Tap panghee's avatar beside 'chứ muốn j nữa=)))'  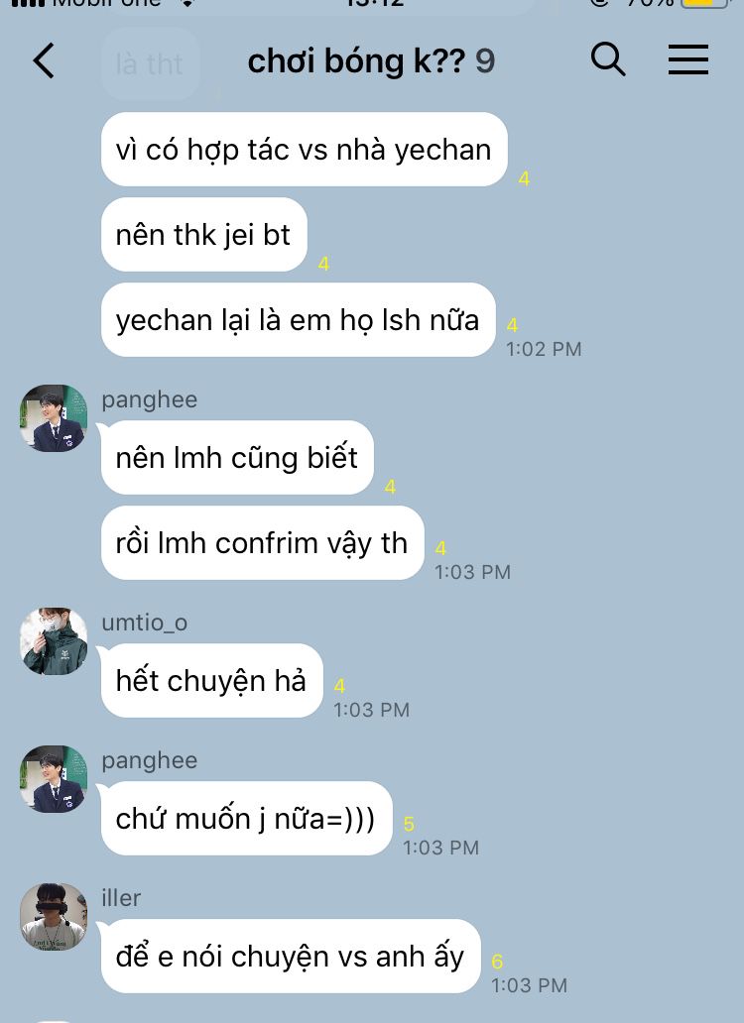[54, 779]
